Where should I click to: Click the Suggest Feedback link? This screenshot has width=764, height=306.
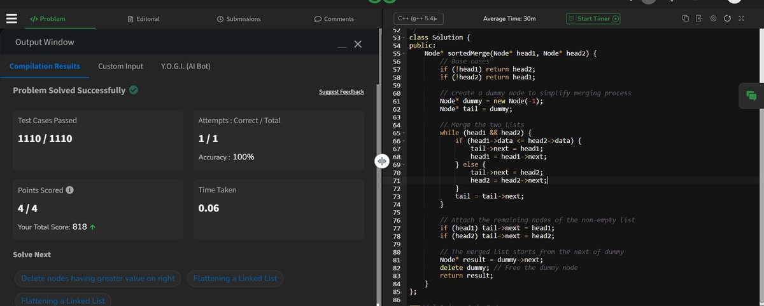(x=341, y=92)
